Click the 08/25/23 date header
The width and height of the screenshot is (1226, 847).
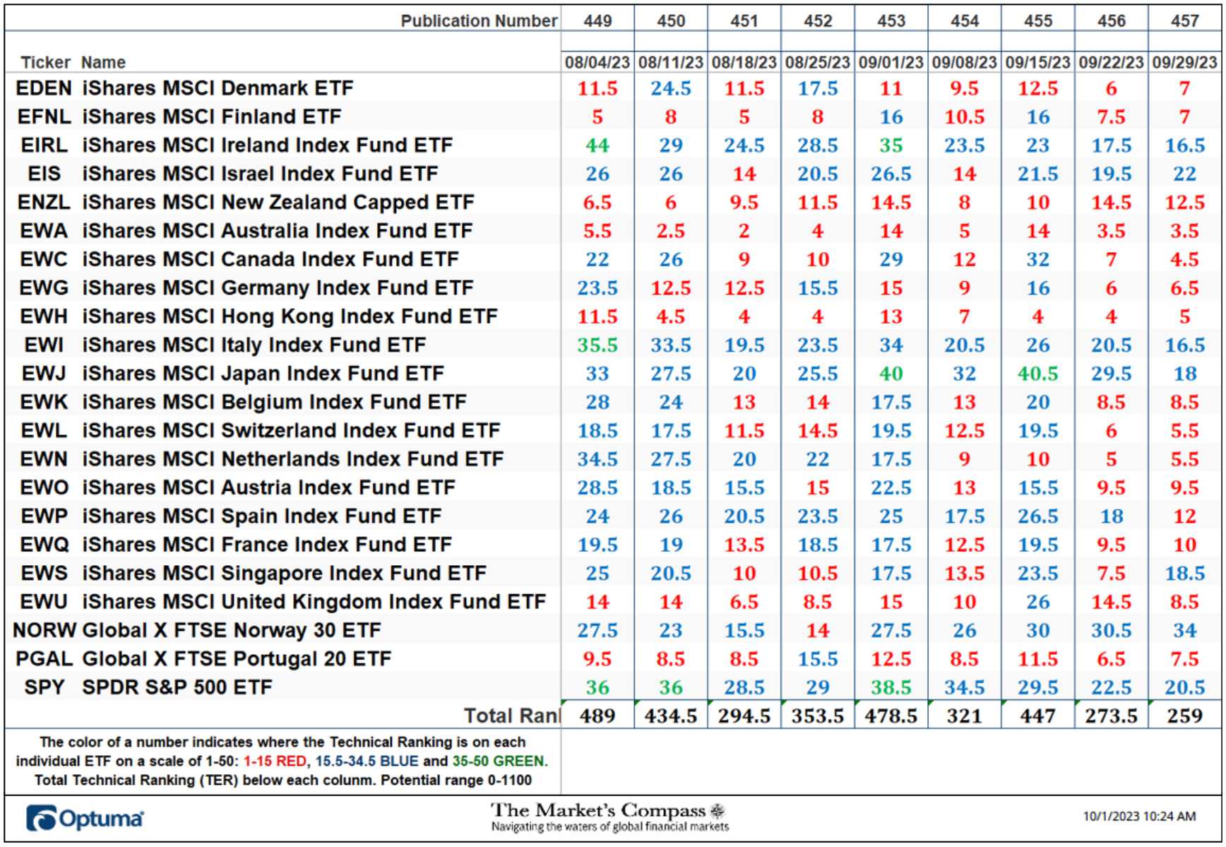pos(818,63)
